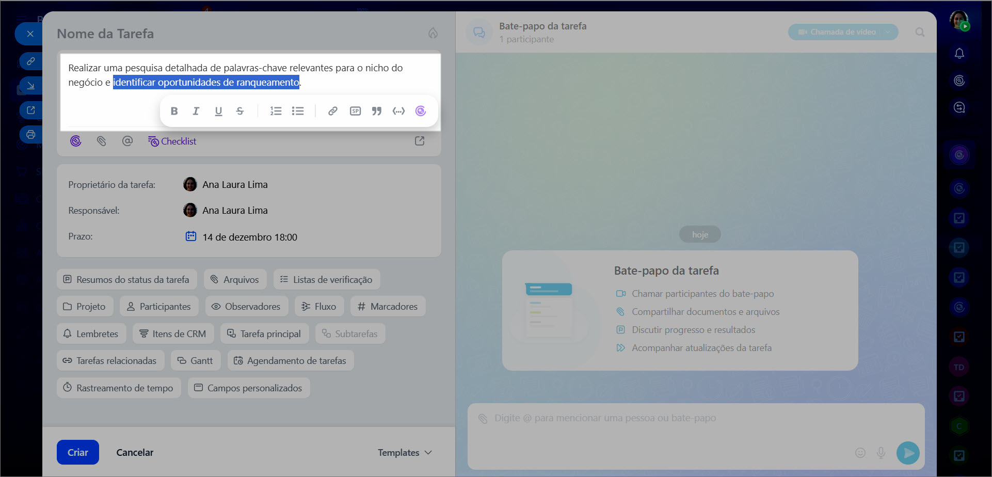Toggle underline formatting for selected text
The width and height of the screenshot is (992, 477).
[218, 111]
